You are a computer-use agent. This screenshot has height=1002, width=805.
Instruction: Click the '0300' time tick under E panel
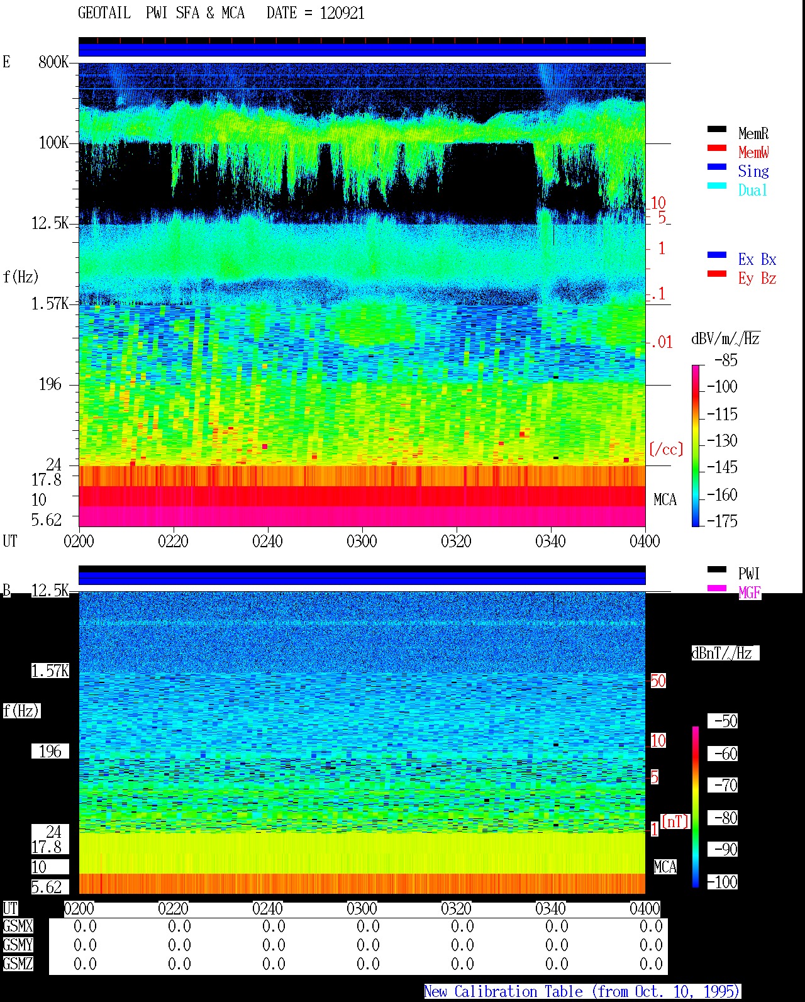[362, 541]
